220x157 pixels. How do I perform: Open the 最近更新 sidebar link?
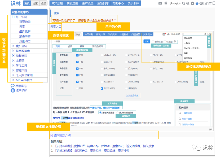(x=25, y=32)
